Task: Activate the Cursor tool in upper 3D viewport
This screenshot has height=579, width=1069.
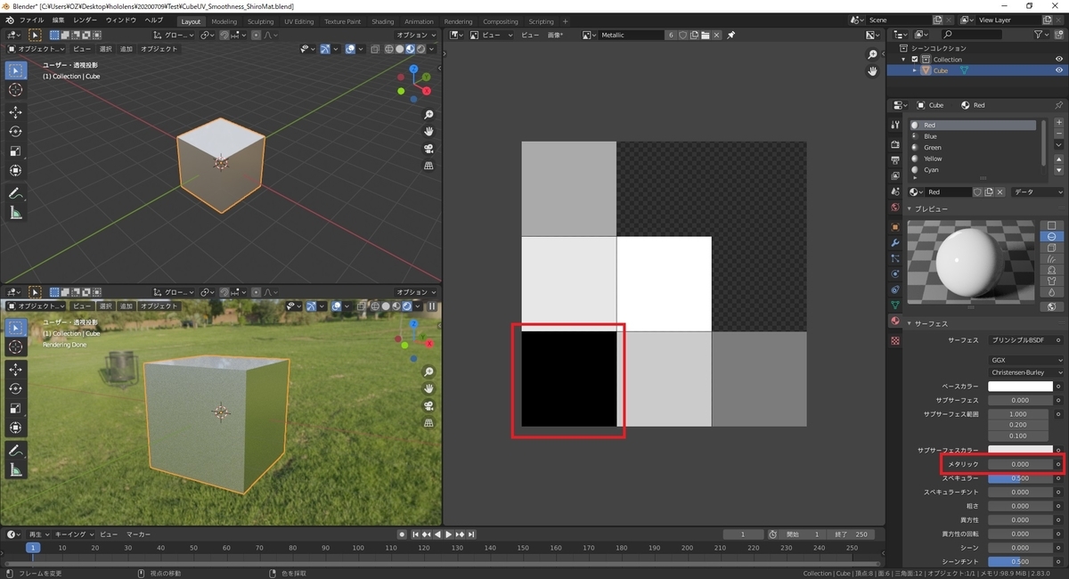Action: pos(15,90)
